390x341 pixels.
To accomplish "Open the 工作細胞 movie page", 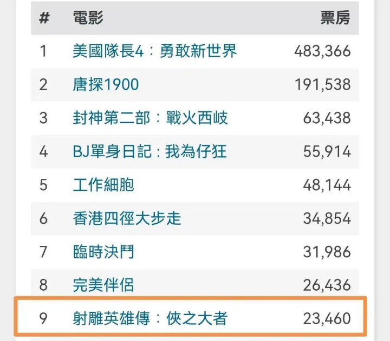I will [x=103, y=185].
